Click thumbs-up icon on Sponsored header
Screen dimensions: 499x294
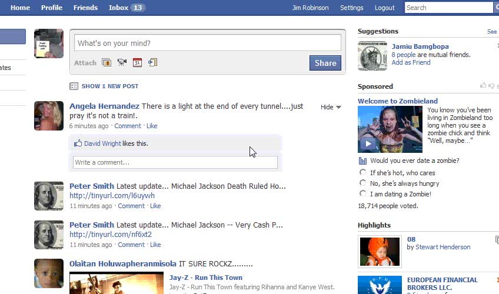coord(483,85)
